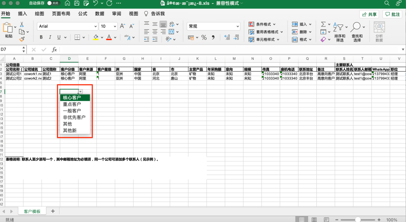Click the 共享 share button
The image size is (406, 222).
[369, 14]
